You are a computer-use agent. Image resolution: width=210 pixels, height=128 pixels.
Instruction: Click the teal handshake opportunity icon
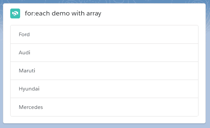15,13
